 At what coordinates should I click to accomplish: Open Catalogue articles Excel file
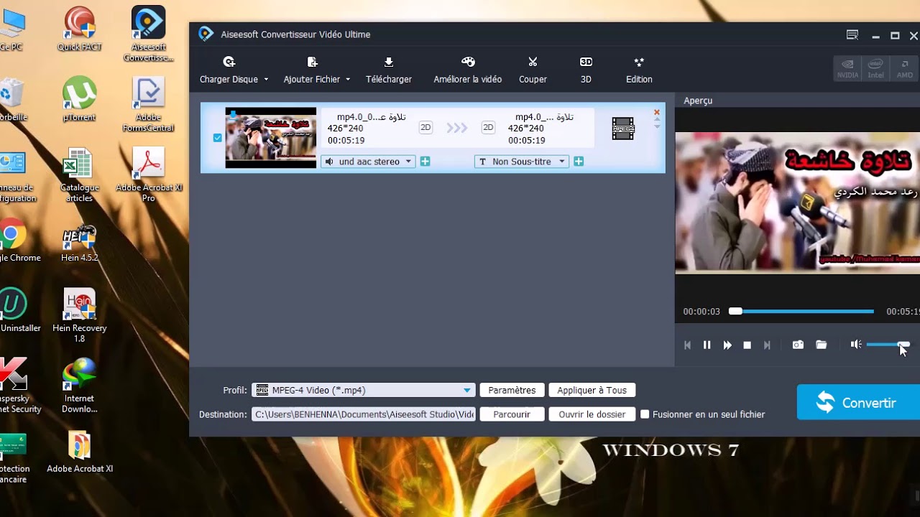79,174
